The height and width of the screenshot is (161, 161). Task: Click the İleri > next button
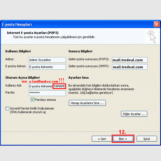click(x=123, y=139)
